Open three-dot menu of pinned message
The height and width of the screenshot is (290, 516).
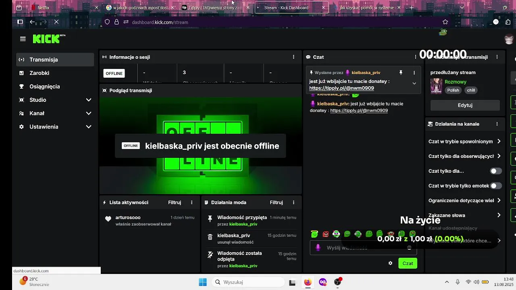(414, 73)
